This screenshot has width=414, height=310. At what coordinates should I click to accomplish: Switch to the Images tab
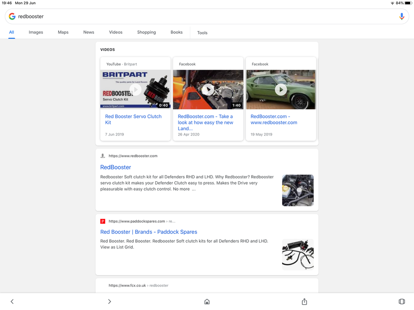pyautogui.click(x=36, y=32)
